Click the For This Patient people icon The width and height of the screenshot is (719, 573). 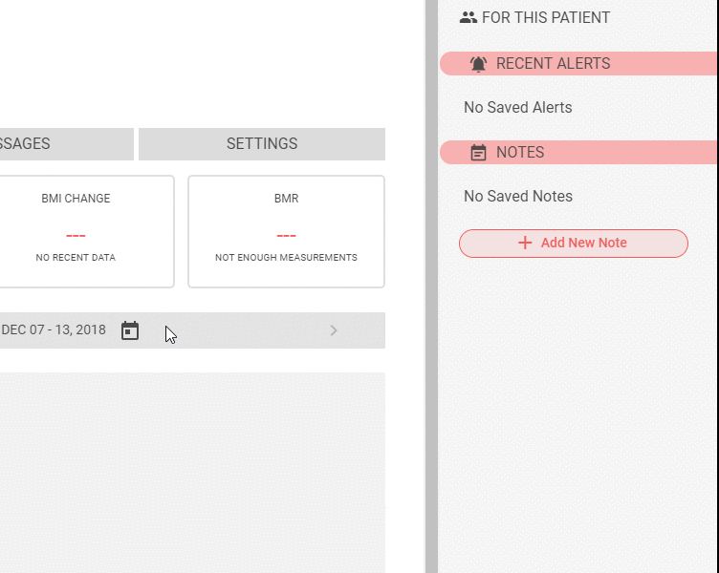(468, 17)
